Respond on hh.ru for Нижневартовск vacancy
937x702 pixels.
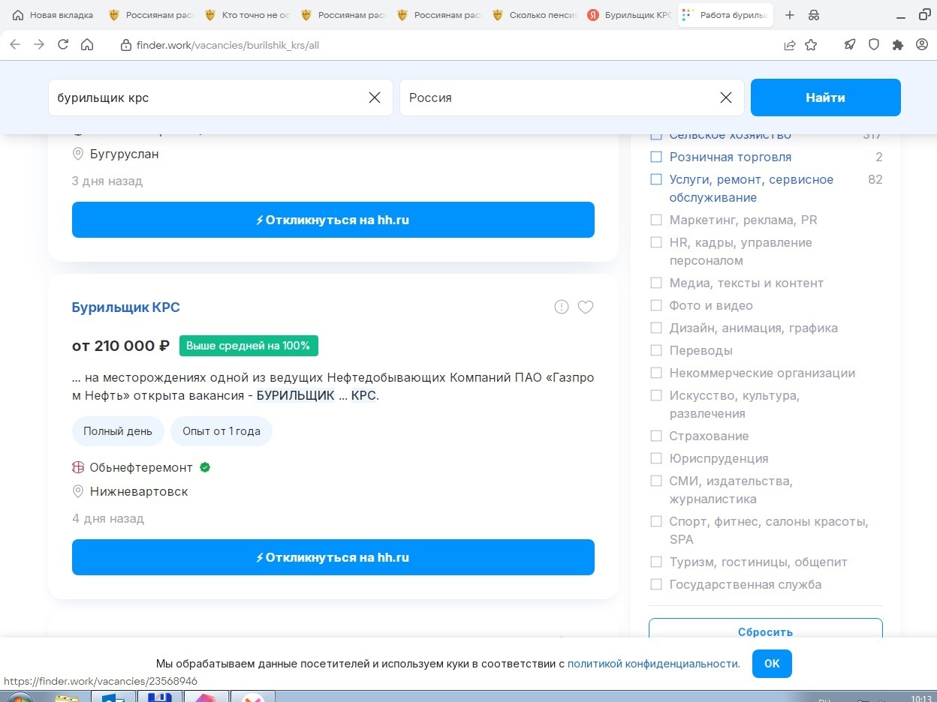pyautogui.click(x=333, y=557)
